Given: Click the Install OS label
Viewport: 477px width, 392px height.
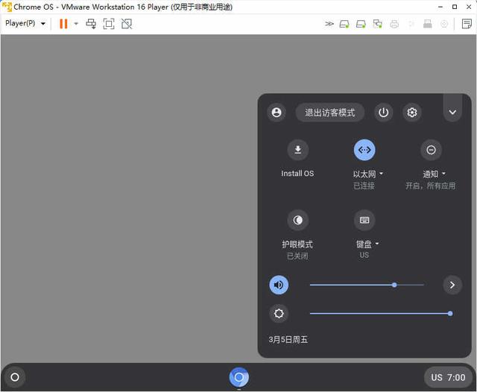Looking at the screenshot, I should [x=297, y=174].
